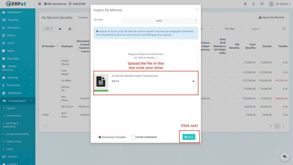Viewport: 293px width, 165px height.
Task: Open the BC Gabriel user dropdown
Action: tap(283, 4)
